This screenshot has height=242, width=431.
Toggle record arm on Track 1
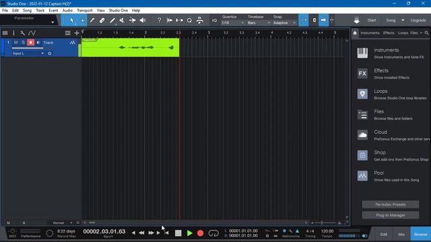tap(30, 42)
